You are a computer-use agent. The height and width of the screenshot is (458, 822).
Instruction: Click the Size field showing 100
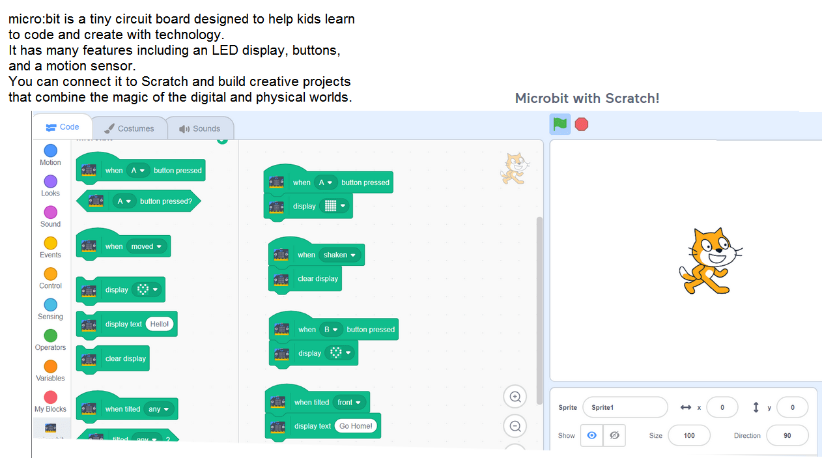click(x=689, y=435)
